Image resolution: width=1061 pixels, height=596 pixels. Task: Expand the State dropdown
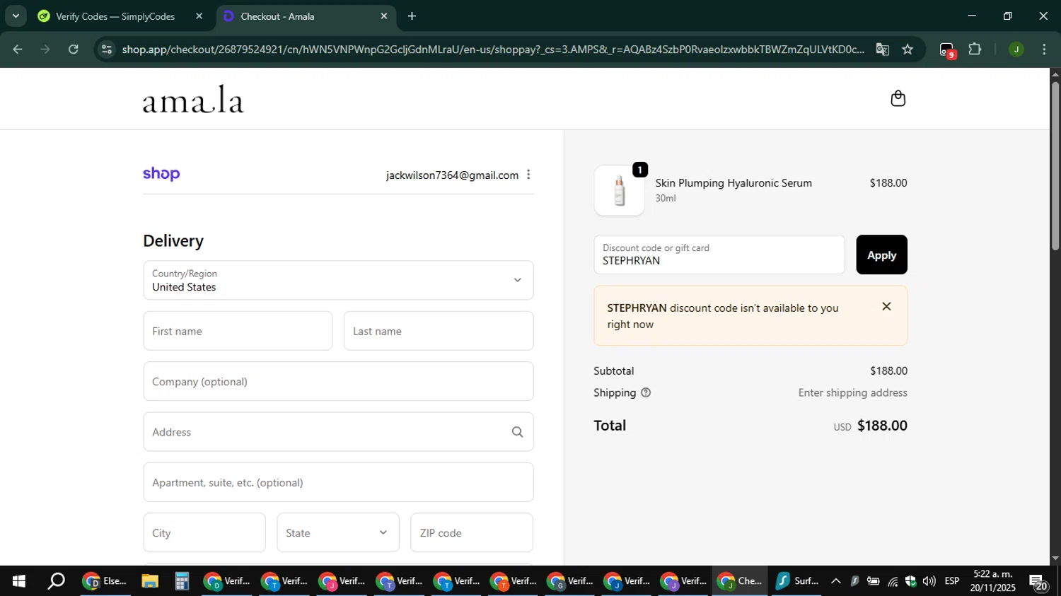[338, 532]
